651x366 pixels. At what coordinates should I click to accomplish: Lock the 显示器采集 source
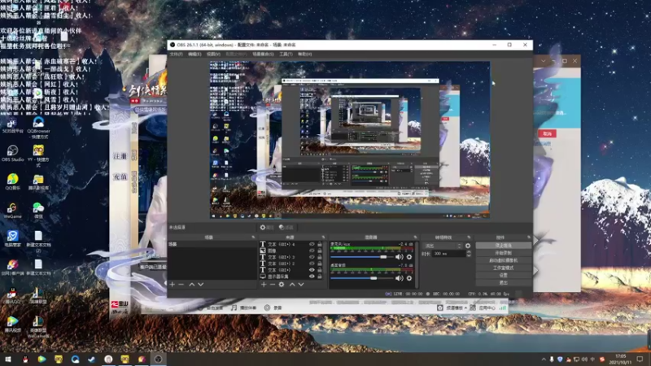coord(320,277)
